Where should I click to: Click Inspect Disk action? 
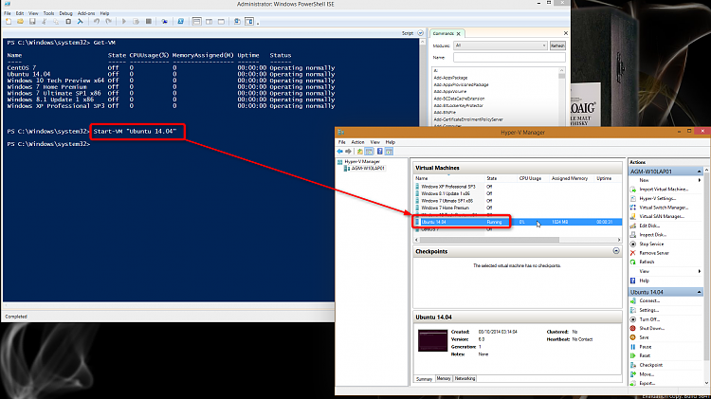[x=652, y=234]
